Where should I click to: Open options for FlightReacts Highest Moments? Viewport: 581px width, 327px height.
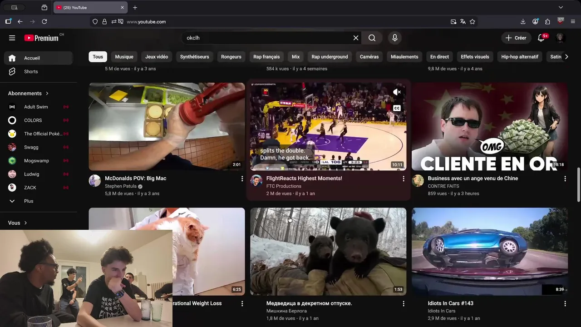[x=404, y=179]
